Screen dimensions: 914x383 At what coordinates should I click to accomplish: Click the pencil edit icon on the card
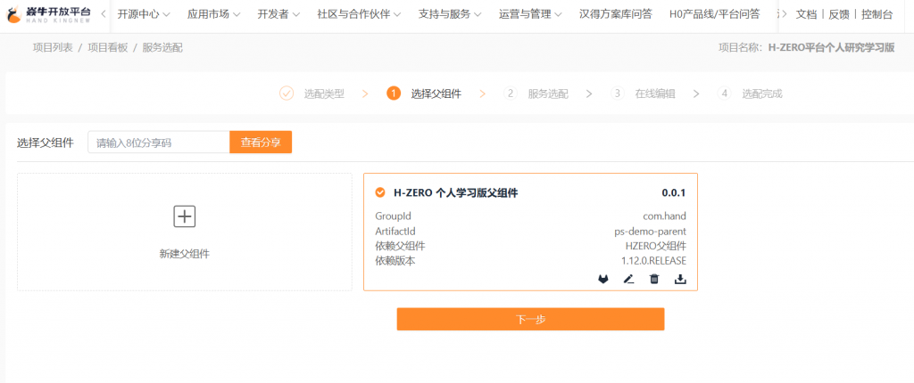tap(628, 279)
